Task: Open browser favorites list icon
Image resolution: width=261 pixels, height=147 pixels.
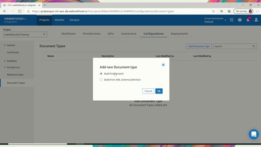Action: click(221, 11)
